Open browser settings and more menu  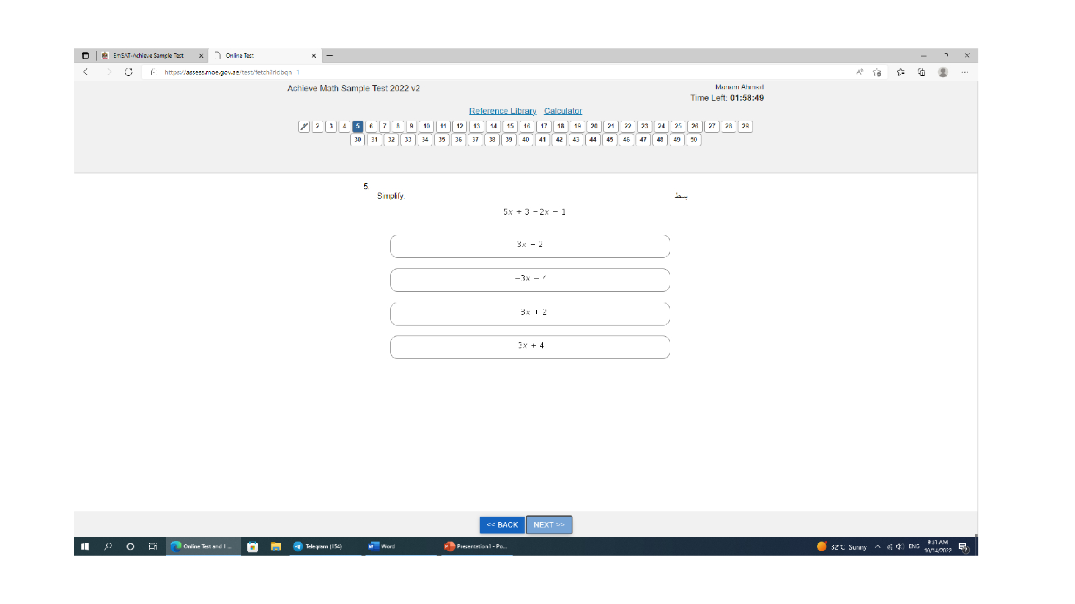[x=965, y=72]
